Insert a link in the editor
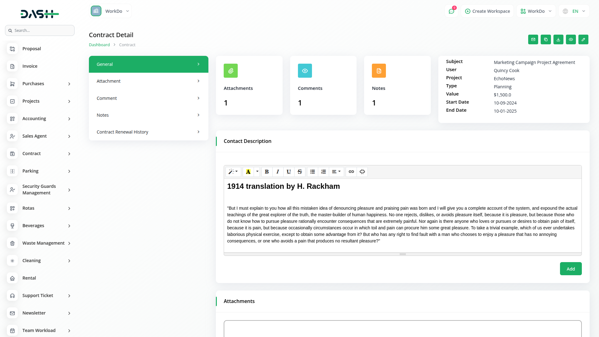Image resolution: width=599 pixels, height=337 pixels. pos(351,172)
